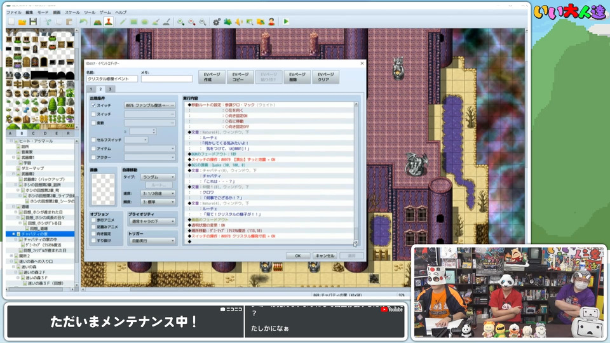Open the Character Generator icon
Viewport: 610px width, 343px height.
(x=271, y=22)
